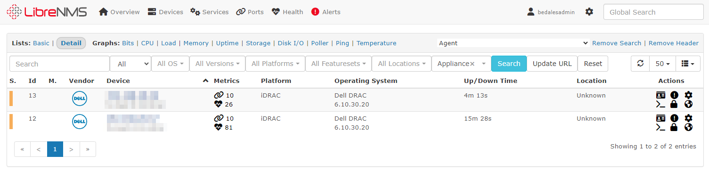
Task: Open the Ports menu
Action: pyautogui.click(x=250, y=12)
